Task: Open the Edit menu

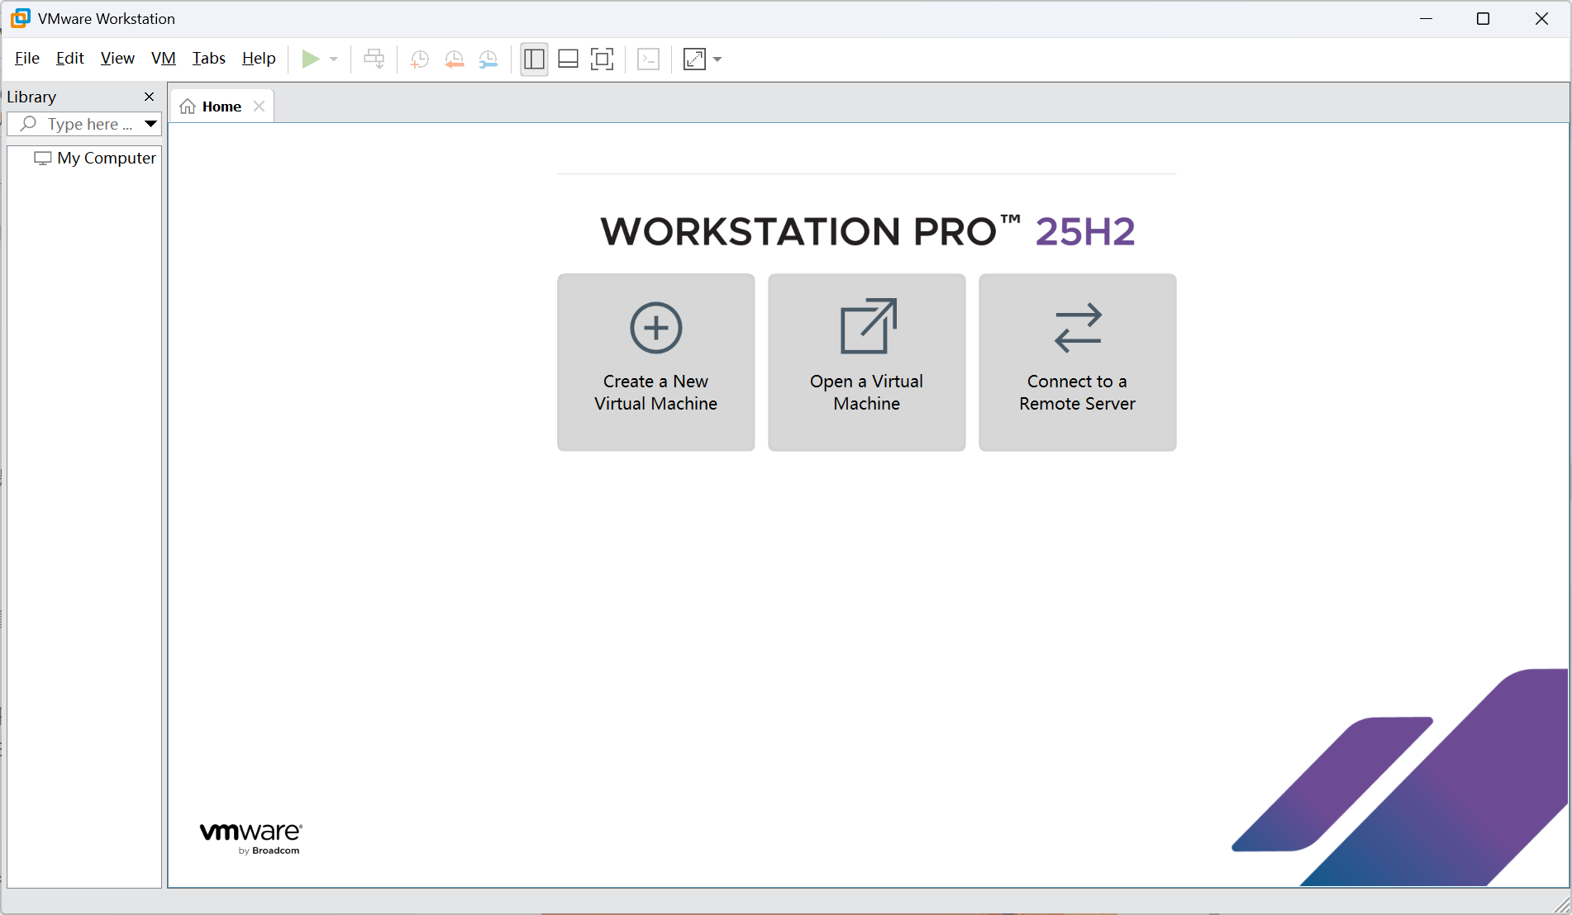Action: (70, 58)
